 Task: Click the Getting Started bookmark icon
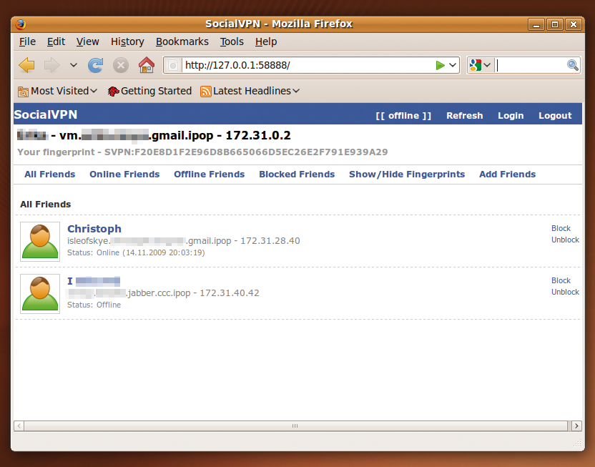pos(113,92)
